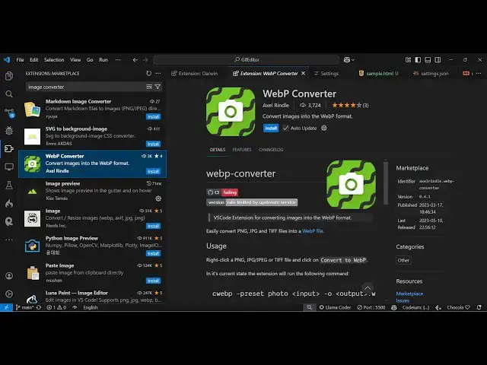Click the main branch status item
Image resolution: width=487 pixels, height=365 pixels.
tap(24, 307)
